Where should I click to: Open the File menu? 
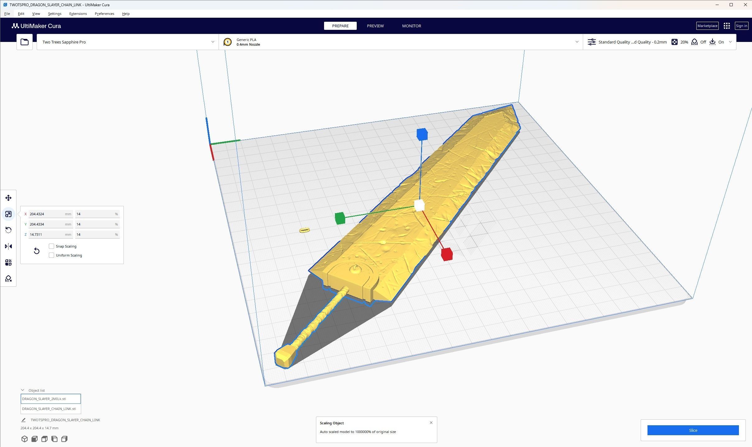click(x=7, y=14)
